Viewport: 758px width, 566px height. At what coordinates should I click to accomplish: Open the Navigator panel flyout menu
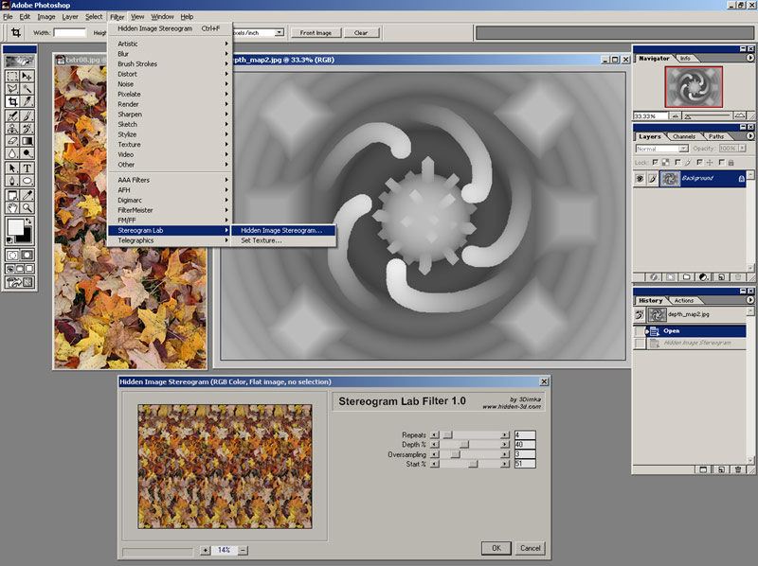(749, 58)
